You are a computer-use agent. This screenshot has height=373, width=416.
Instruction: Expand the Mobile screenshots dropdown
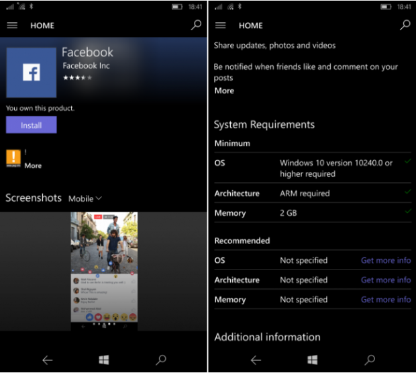85,198
